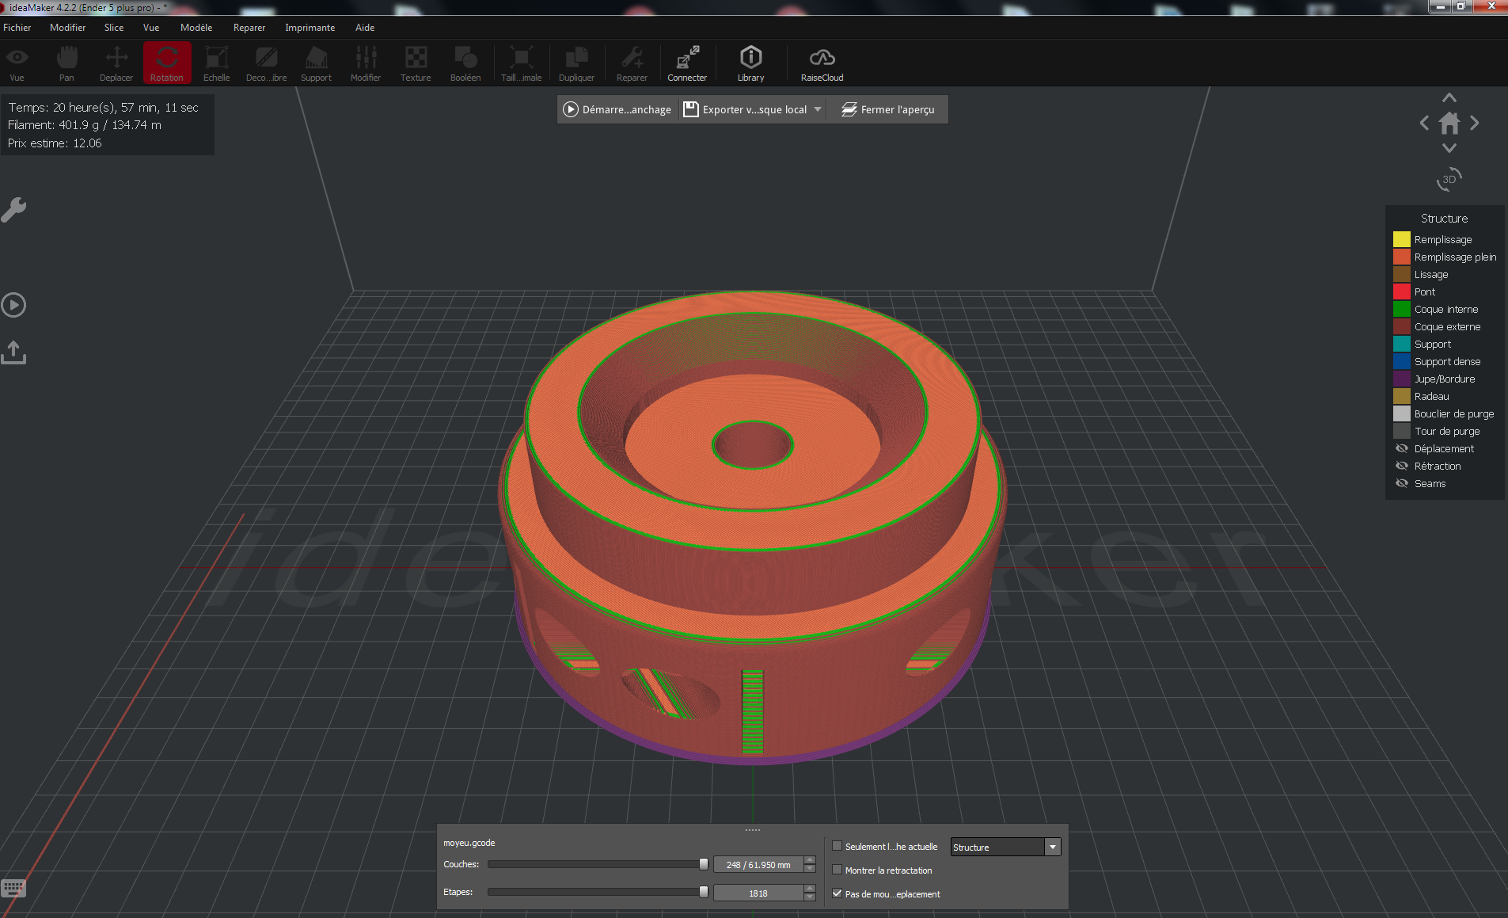The width and height of the screenshot is (1508, 918).
Task: Show the keyboard shortcuts icon
Action: (x=13, y=888)
